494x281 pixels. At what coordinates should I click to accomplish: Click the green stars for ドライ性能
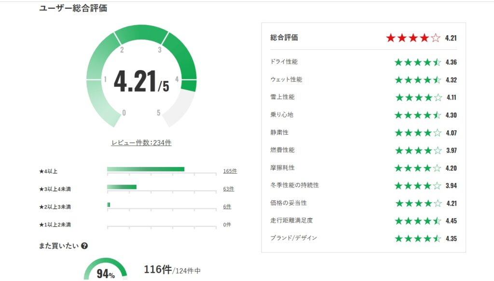pos(418,62)
